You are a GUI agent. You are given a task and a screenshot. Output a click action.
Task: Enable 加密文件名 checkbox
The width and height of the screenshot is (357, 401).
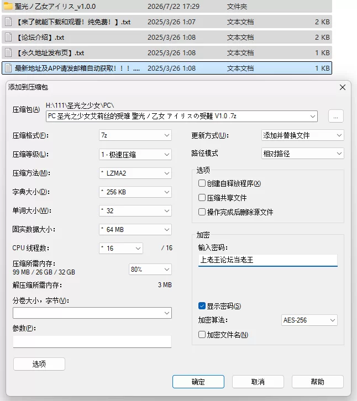(202, 335)
